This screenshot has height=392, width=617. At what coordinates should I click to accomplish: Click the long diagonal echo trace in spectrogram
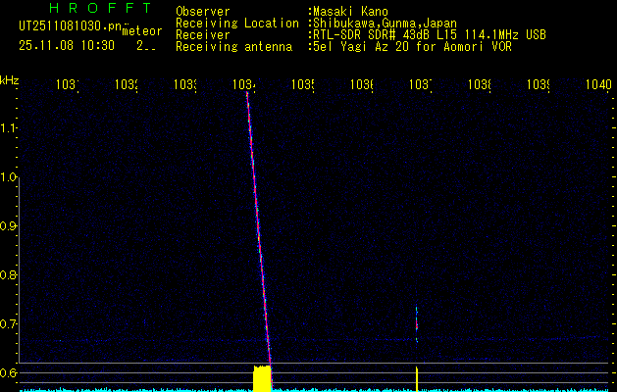point(258,225)
